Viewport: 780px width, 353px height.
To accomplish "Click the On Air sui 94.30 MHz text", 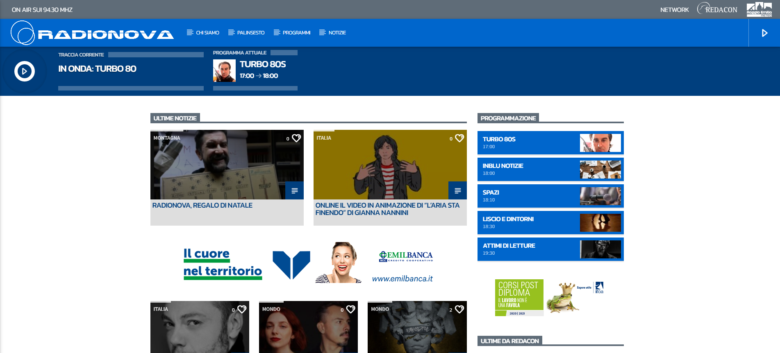I will [x=42, y=10].
